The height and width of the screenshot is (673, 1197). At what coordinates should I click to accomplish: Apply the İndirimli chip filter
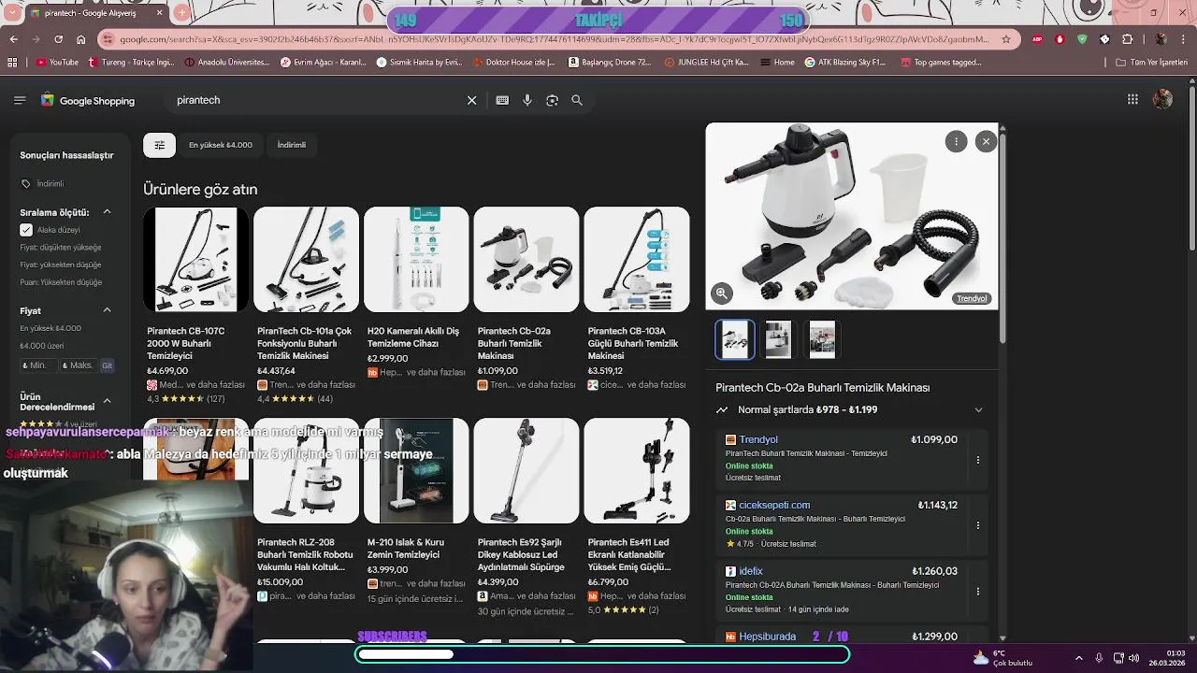(x=292, y=145)
